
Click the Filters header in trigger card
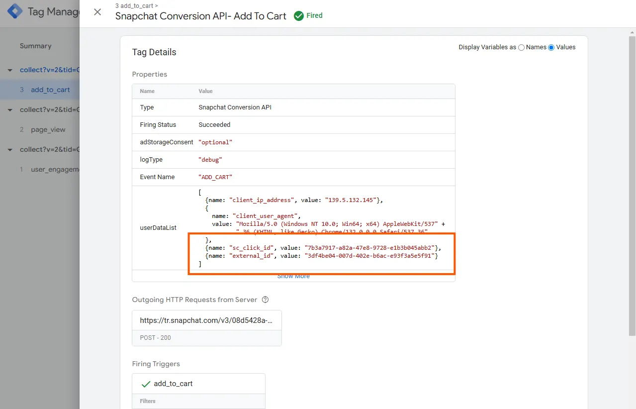point(148,401)
